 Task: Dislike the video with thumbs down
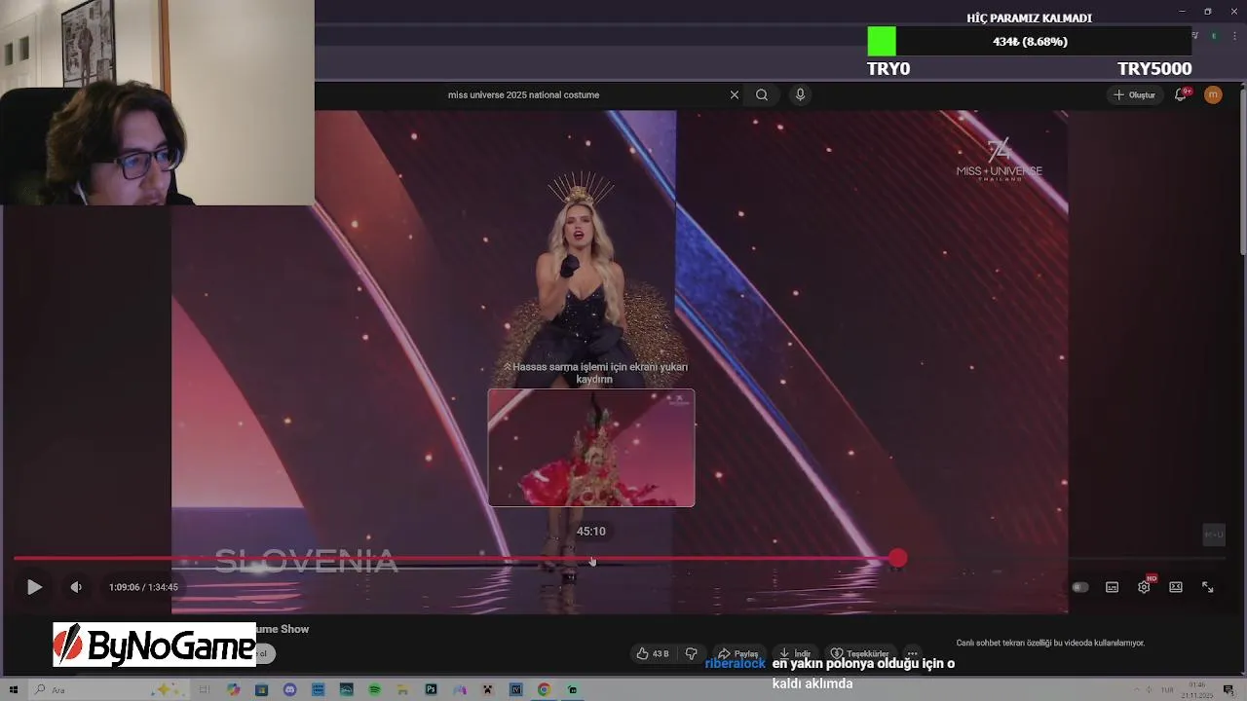[692, 653]
